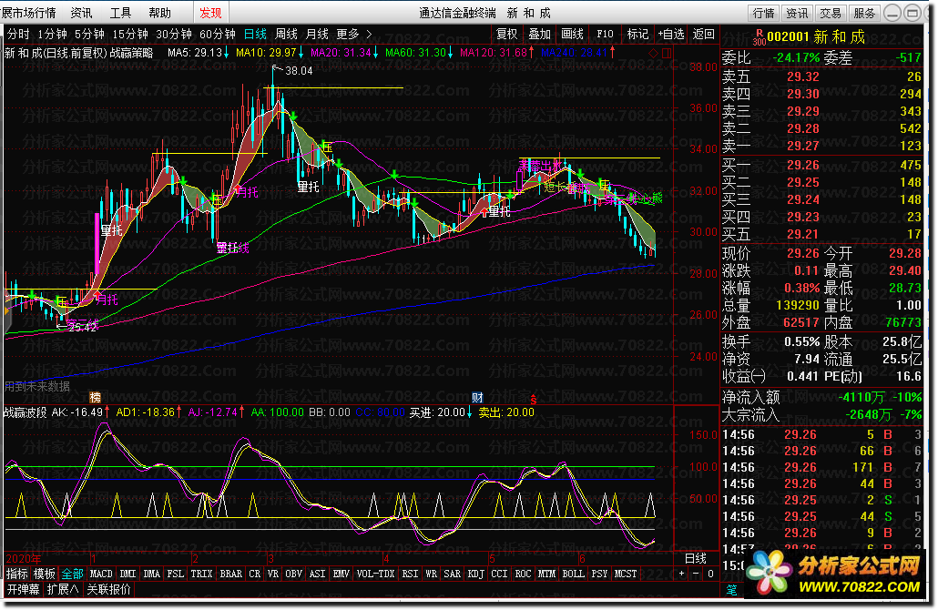938x610 pixels.
Task: Click the 复权 toolbar button
Action: point(506,34)
